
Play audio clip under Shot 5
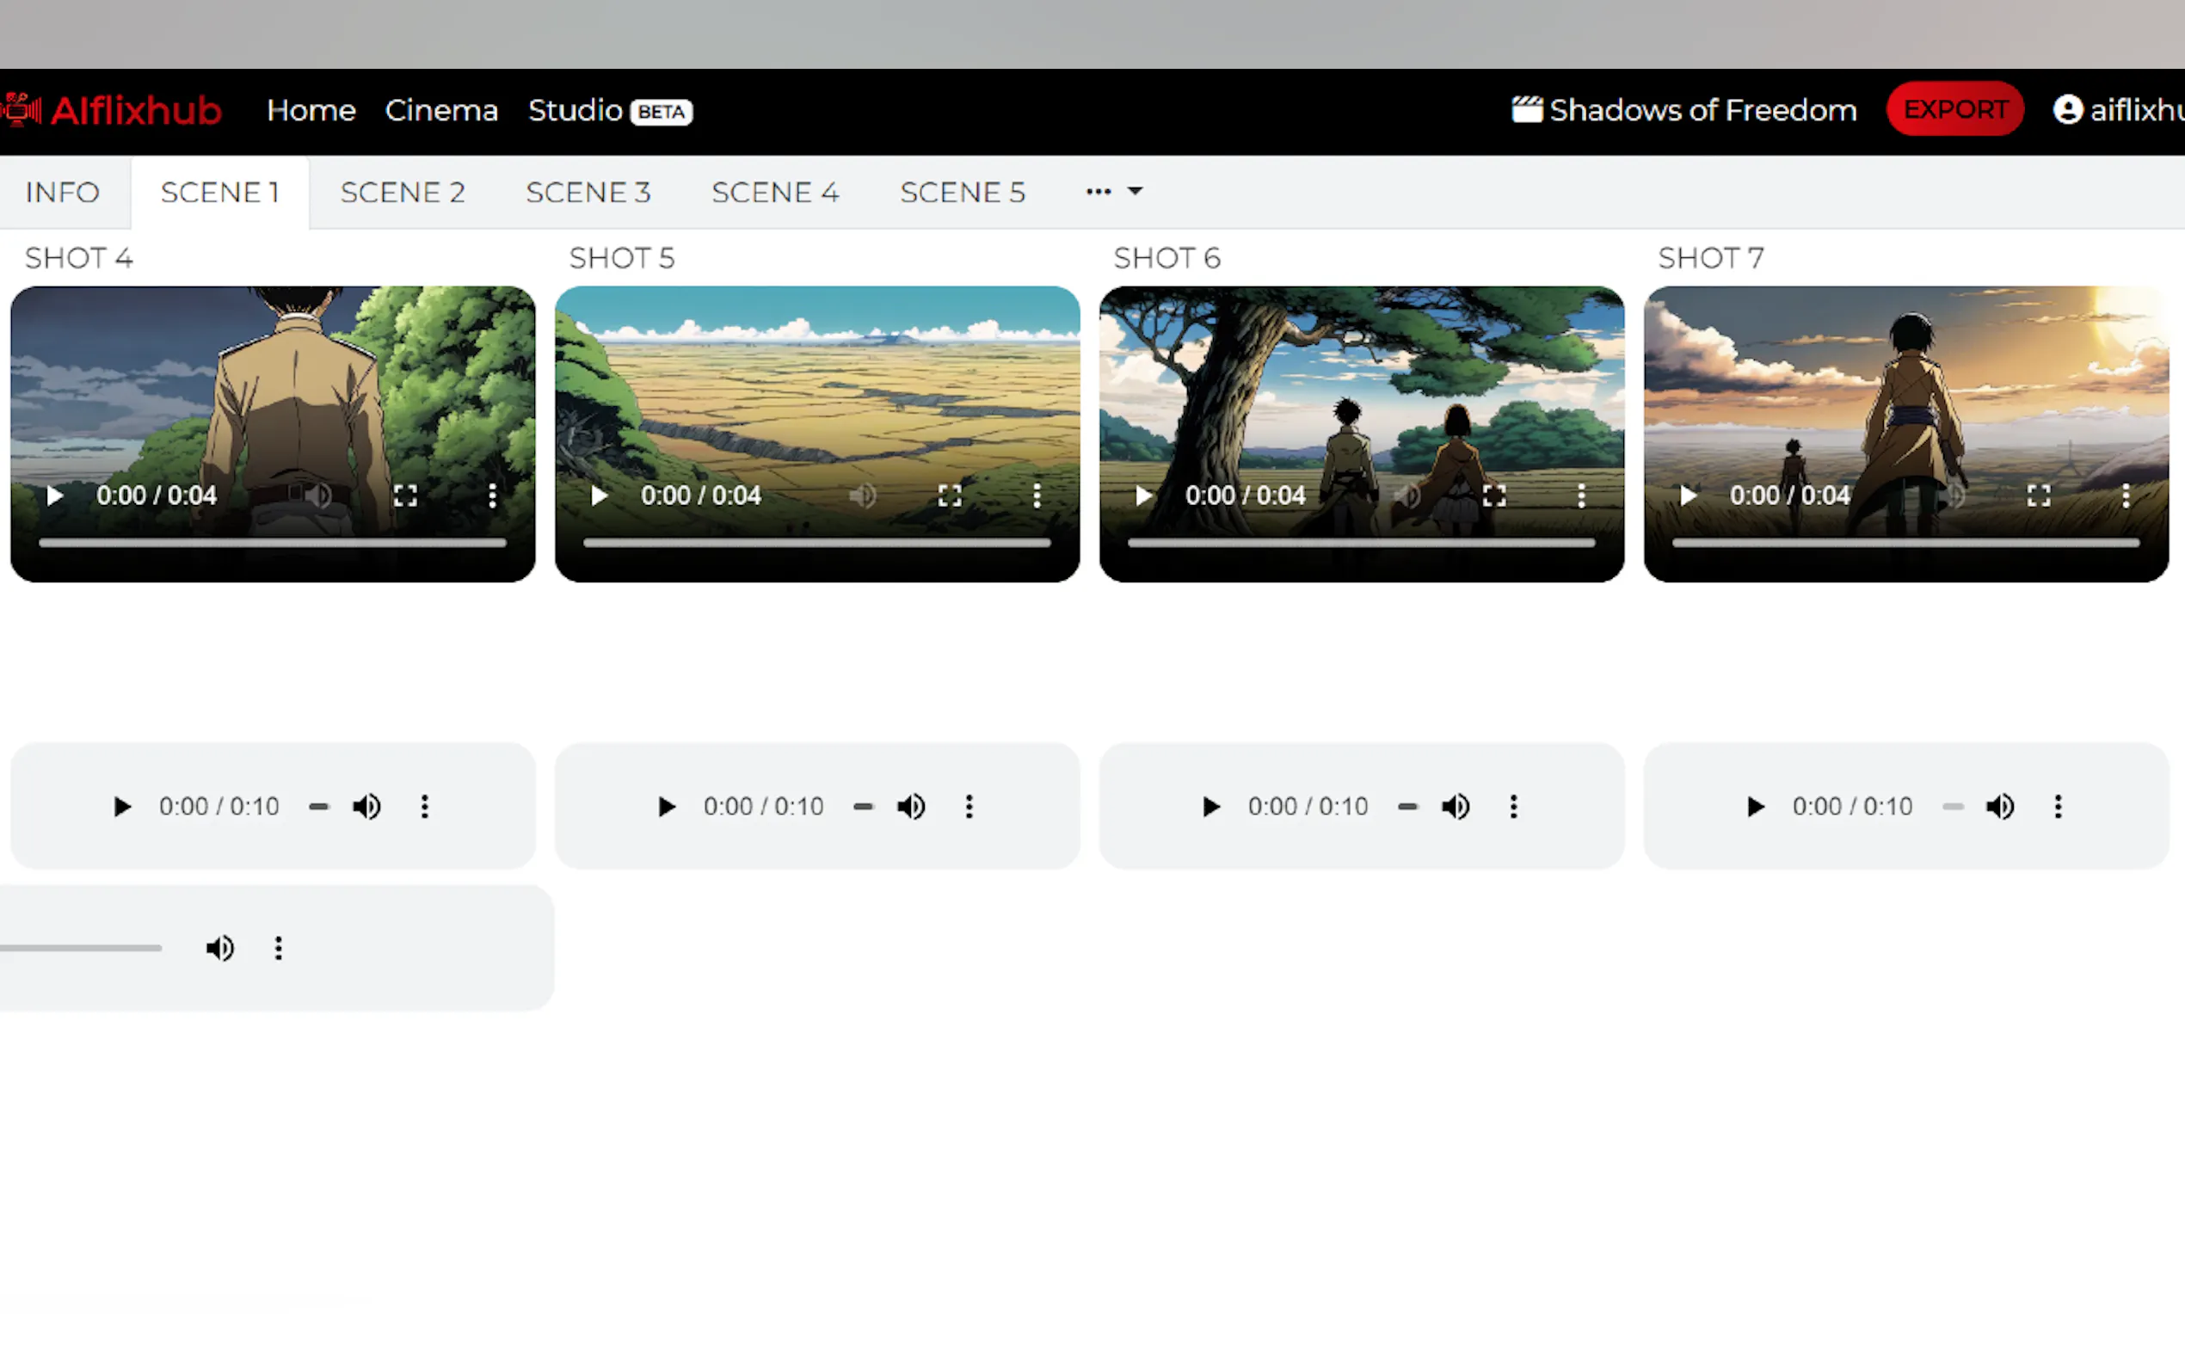click(x=666, y=806)
